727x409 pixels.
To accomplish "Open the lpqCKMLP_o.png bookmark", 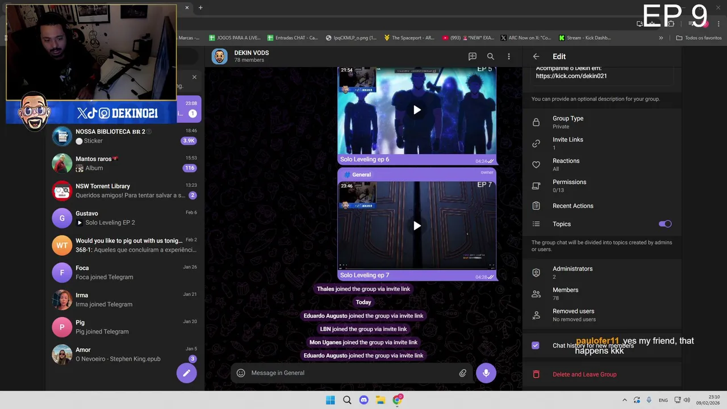I will coord(351,38).
